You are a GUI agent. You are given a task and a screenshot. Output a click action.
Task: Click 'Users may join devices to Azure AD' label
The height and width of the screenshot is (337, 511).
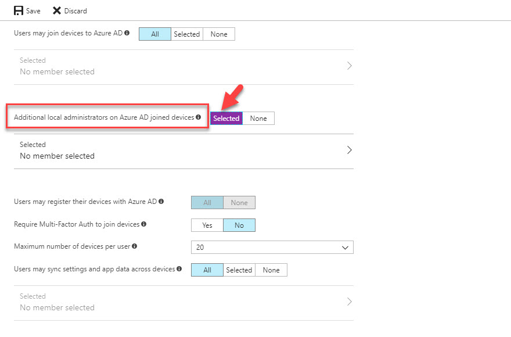68,33
